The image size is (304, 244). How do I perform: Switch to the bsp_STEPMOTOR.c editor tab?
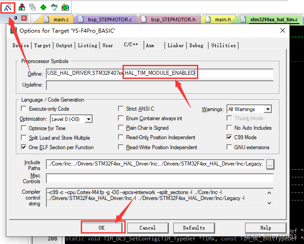[x=106, y=20]
